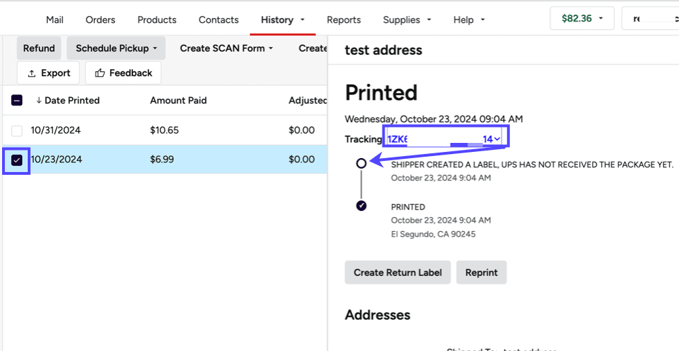Click the 10/31/2024 date cell
The height and width of the screenshot is (351, 679).
pyautogui.click(x=55, y=130)
